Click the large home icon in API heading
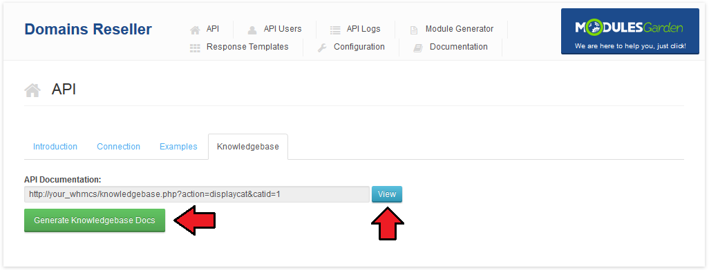Image resolution: width=709 pixels, height=270 pixels. [x=32, y=90]
